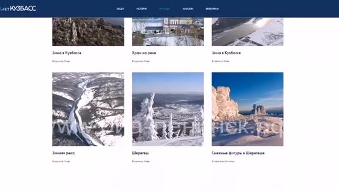Open the Зимняя река photo thumbnail
The height and width of the screenshot is (191, 339).
88,109
